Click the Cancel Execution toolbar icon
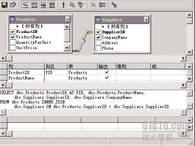 pos(72,5)
